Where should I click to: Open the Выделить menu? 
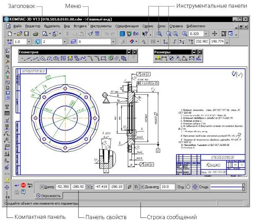52,26
